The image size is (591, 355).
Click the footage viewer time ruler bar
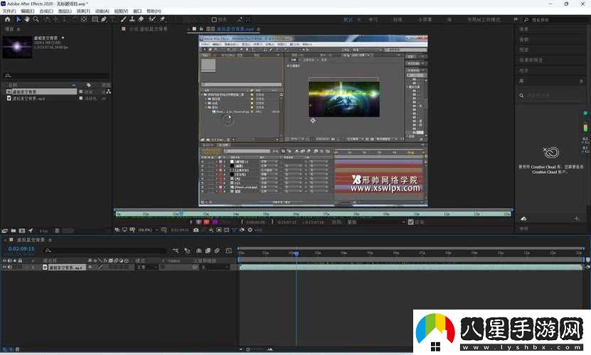pyautogui.click(x=313, y=213)
